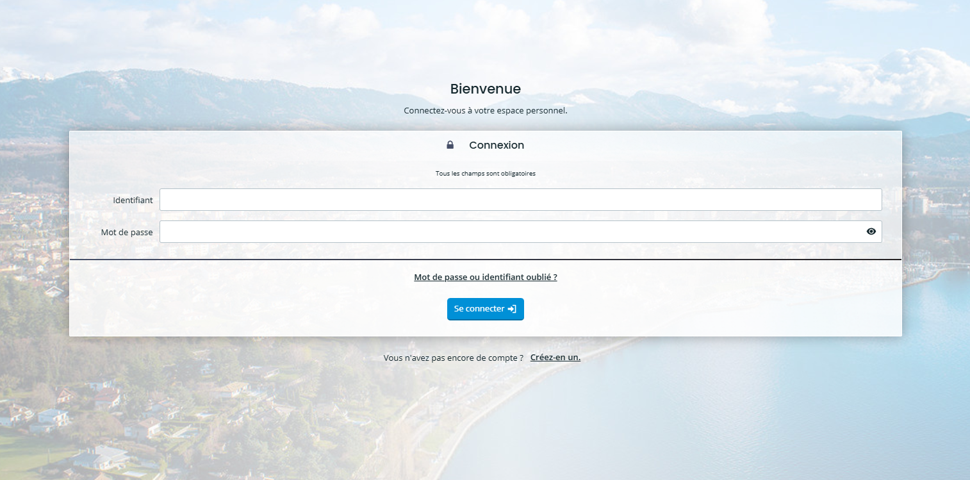Click the Bienvenue title

click(x=486, y=88)
